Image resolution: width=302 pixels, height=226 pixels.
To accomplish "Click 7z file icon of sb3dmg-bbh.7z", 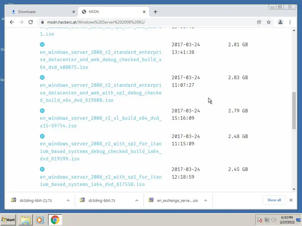I will (82, 200).
